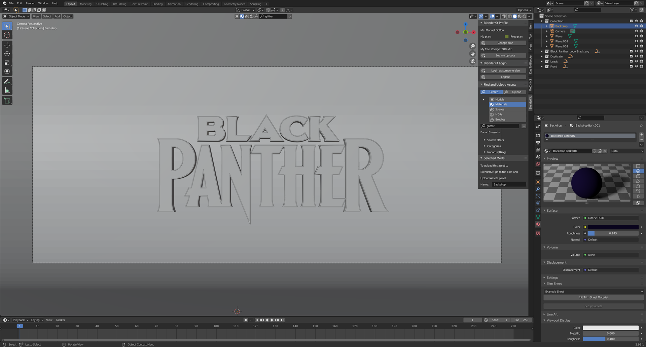646x347 pixels.
Task: Open the Example Sheet trim sheet dropdown
Action: coord(594,292)
